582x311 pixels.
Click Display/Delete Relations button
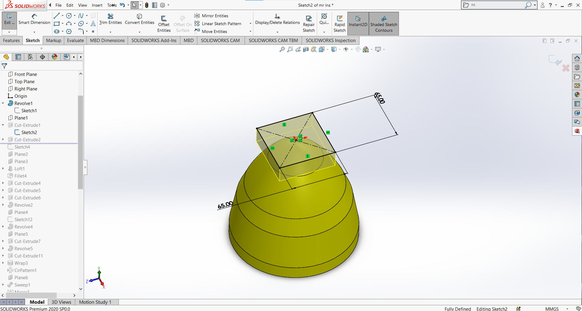[x=277, y=19]
